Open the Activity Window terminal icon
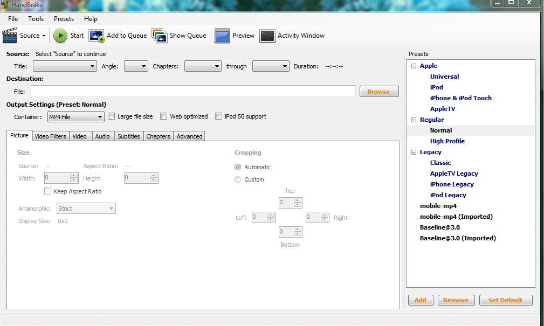The height and width of the screenshot is (326, 544). click(x=267, y=36)
